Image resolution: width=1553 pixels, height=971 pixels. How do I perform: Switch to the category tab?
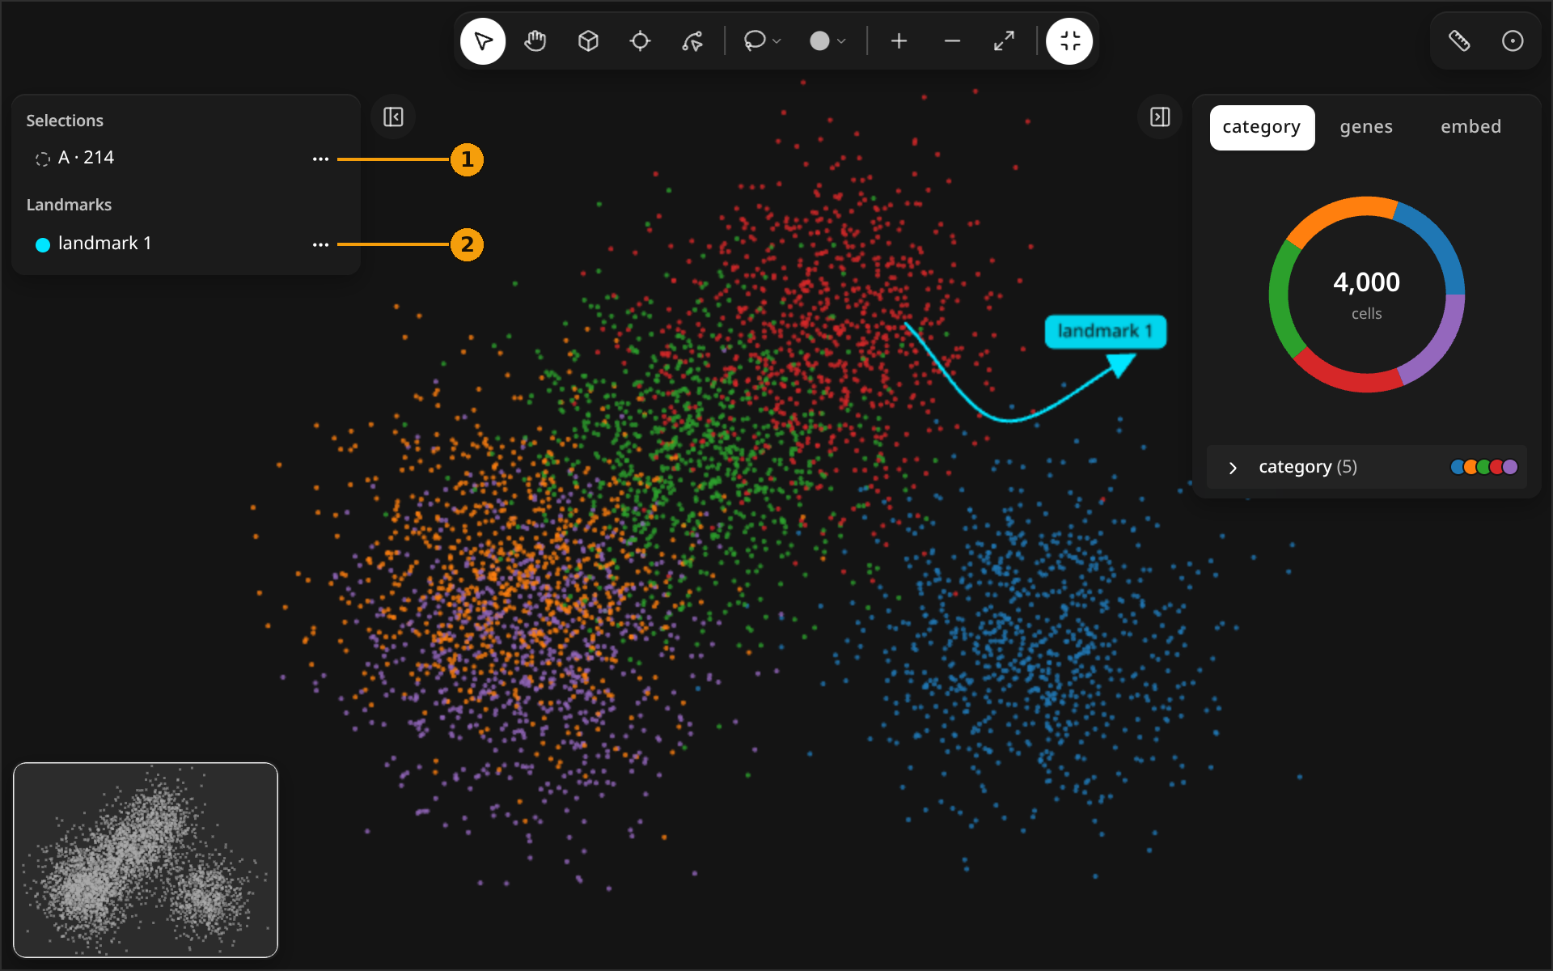1262,127
